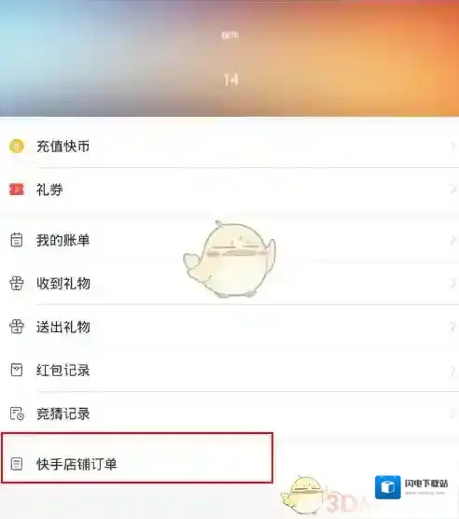The image size is (459, 519).
Task: Tap the gold coin icon for 充值快币
Action: (17, 146)
